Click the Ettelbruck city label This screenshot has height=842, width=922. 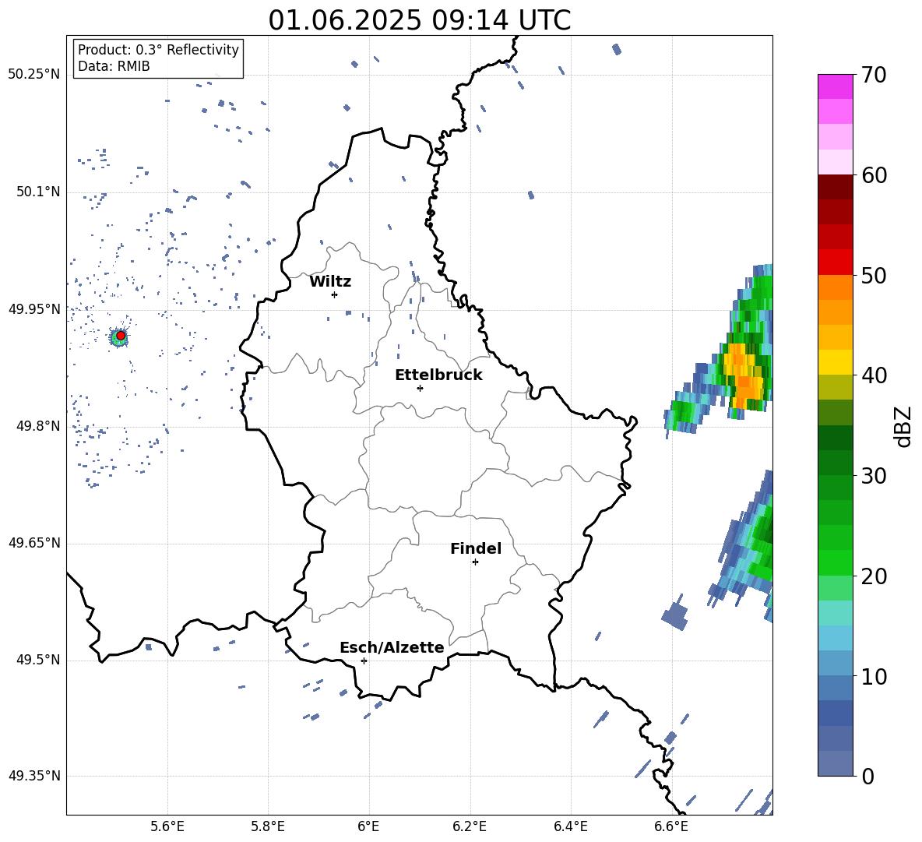(438, 375)
